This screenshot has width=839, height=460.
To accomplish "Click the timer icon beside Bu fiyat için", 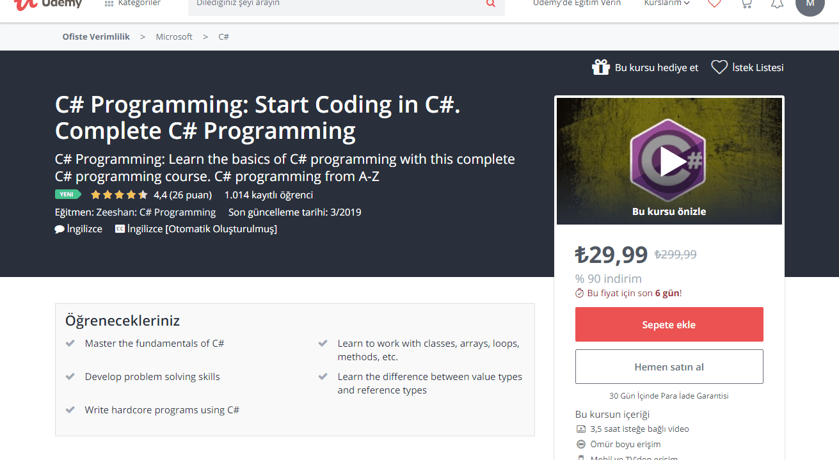I will [x=579, y=293].
